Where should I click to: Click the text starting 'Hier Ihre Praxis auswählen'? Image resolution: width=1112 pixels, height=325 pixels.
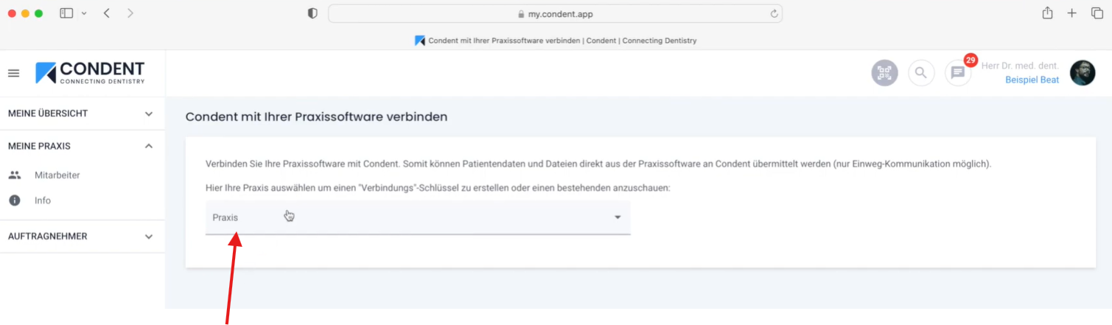pos(438,188)
